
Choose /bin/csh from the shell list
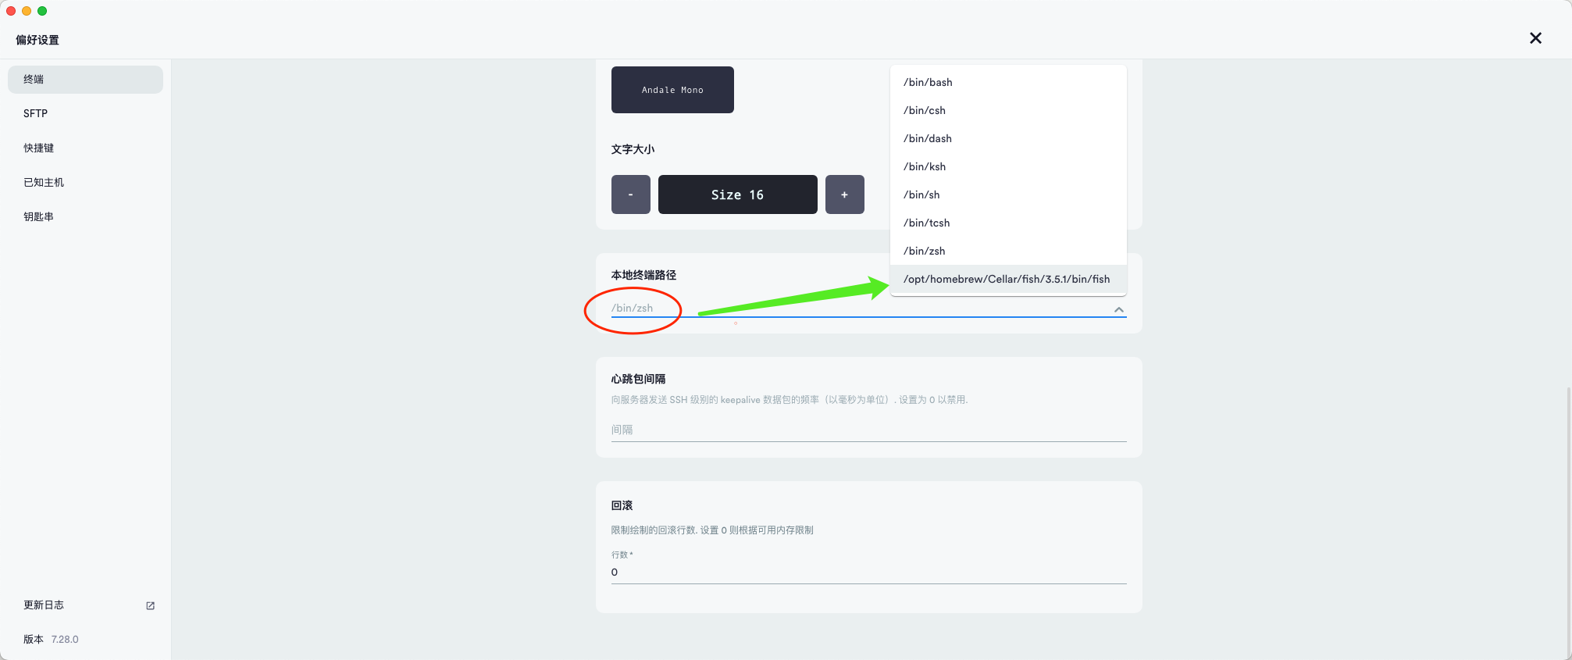pos(1008,110)
